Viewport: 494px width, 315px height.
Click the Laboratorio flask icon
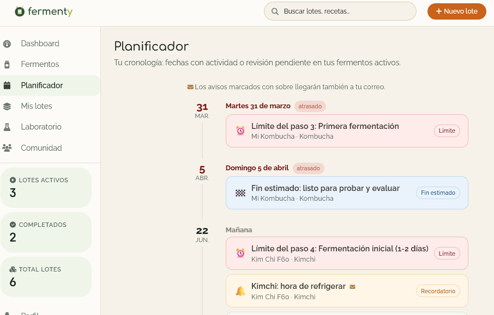pyautogui.click(x=7, y=127)
